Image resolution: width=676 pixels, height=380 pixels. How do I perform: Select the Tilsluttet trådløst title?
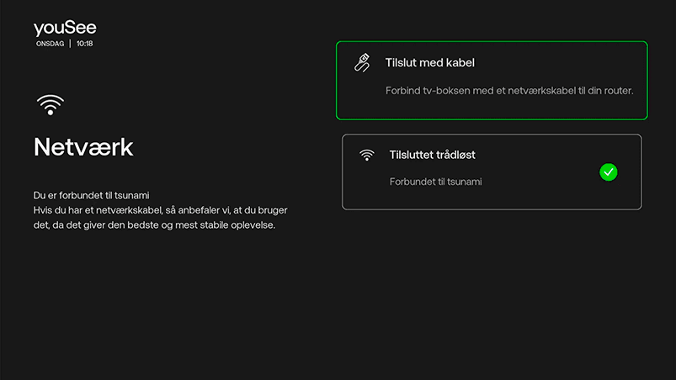click(432, 155)
